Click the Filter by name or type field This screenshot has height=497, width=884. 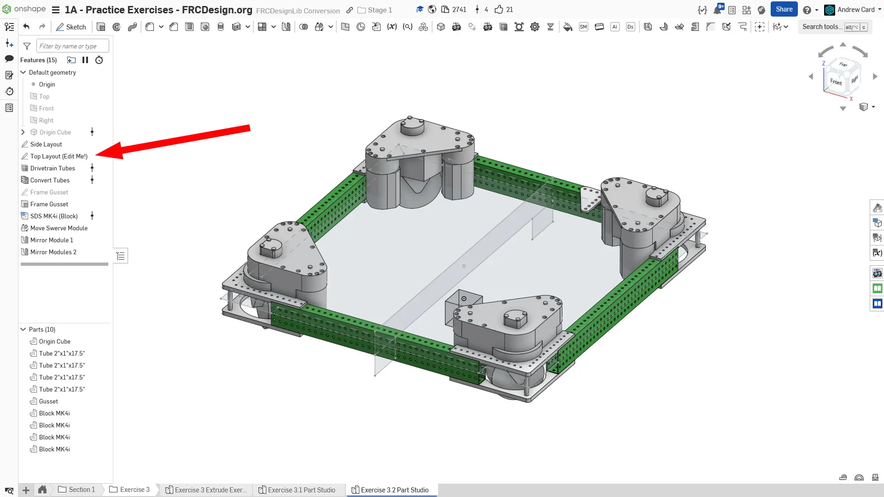[72, 46]
